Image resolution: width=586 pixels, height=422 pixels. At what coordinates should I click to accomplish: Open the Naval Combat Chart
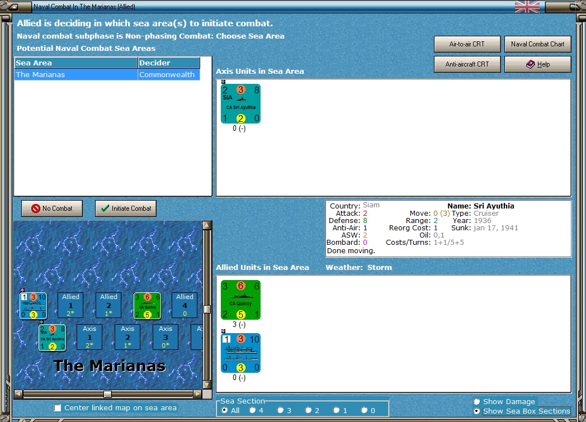[538, 44]
